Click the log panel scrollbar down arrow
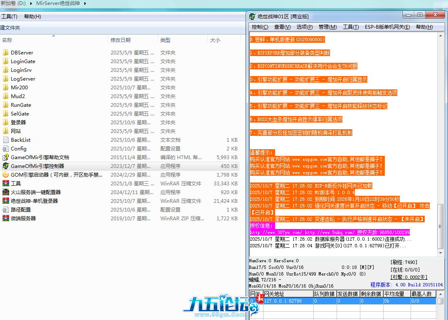 point(441,252)
